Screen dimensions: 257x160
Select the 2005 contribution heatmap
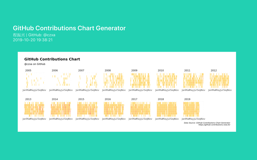(x=34, y=80)
